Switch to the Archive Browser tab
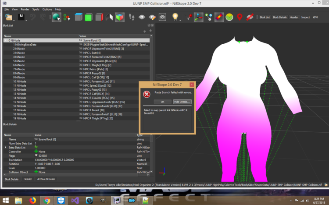 pyautogui.click(x=46, y=179)
